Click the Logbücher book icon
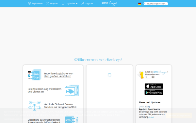 (x=63, y=3)
